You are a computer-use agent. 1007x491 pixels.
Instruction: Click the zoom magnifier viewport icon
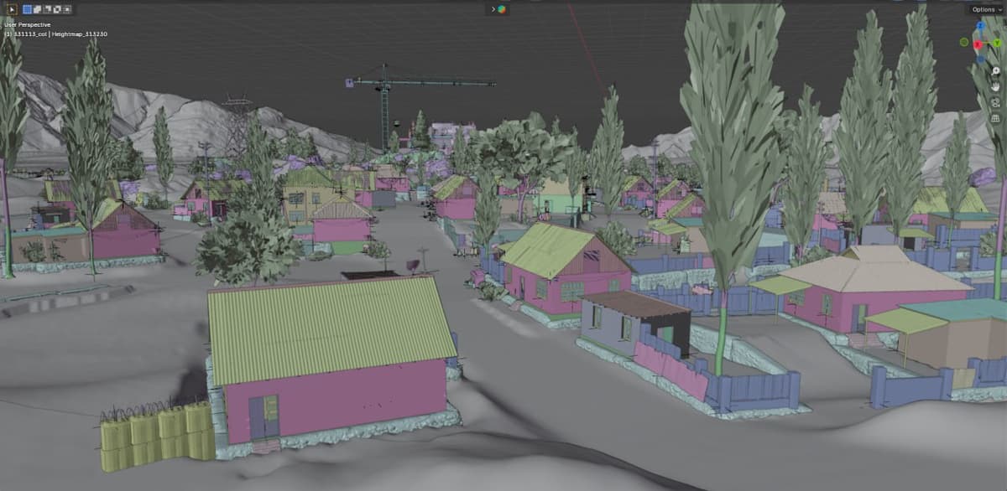pos(995,71)
